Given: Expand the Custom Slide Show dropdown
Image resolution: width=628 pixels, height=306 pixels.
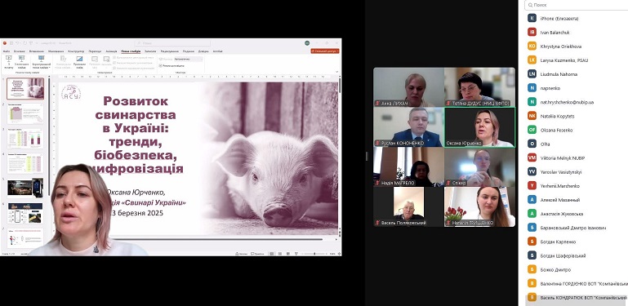Looking at the screenshot, I should pyautogui.click(x=42, y=62).
